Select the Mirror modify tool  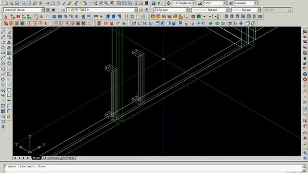[9, 42]
